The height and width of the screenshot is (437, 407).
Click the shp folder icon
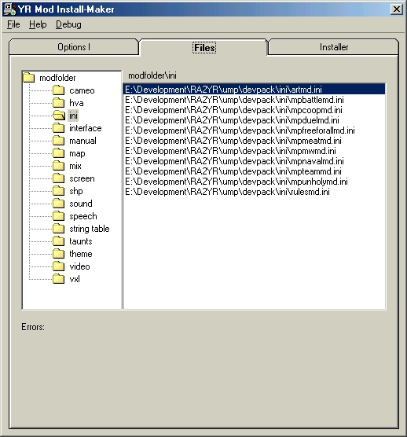coord(58,191)
